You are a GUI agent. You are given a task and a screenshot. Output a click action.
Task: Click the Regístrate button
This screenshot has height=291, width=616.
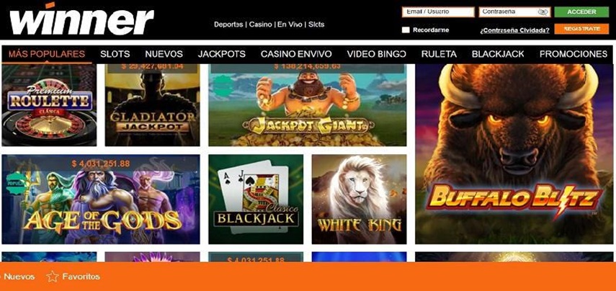tap(581, 29)
